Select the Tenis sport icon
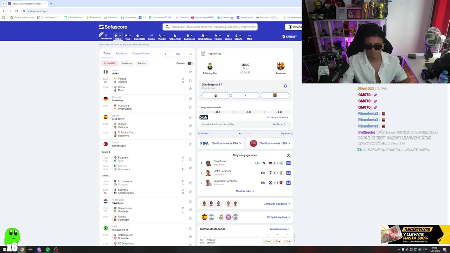This screenshot has width=450, height=253. click(x=128, y=37)
